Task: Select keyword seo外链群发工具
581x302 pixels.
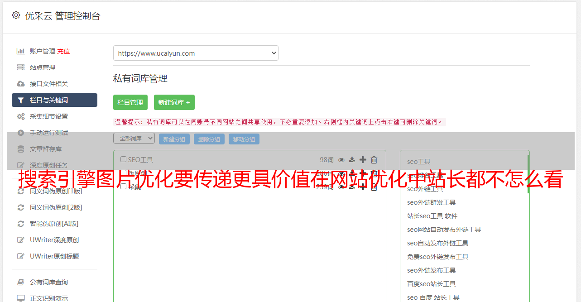Action: tap(432, 202)
